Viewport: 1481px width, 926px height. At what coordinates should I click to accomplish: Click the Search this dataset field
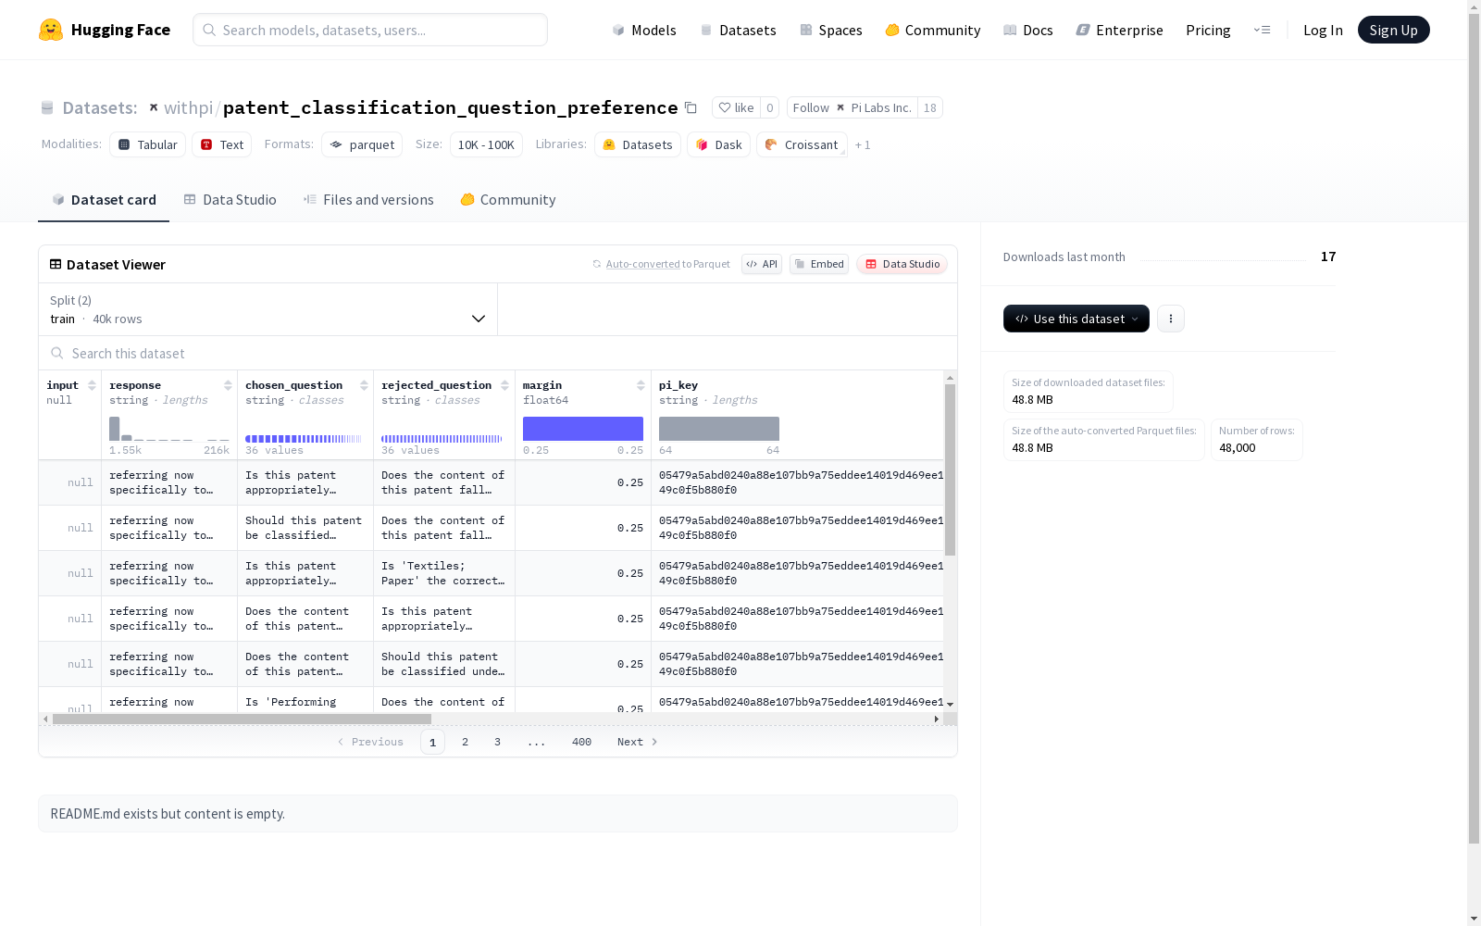tap(498, 353)
